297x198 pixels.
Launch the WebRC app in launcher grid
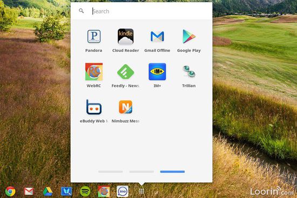[x=94, y=72]
